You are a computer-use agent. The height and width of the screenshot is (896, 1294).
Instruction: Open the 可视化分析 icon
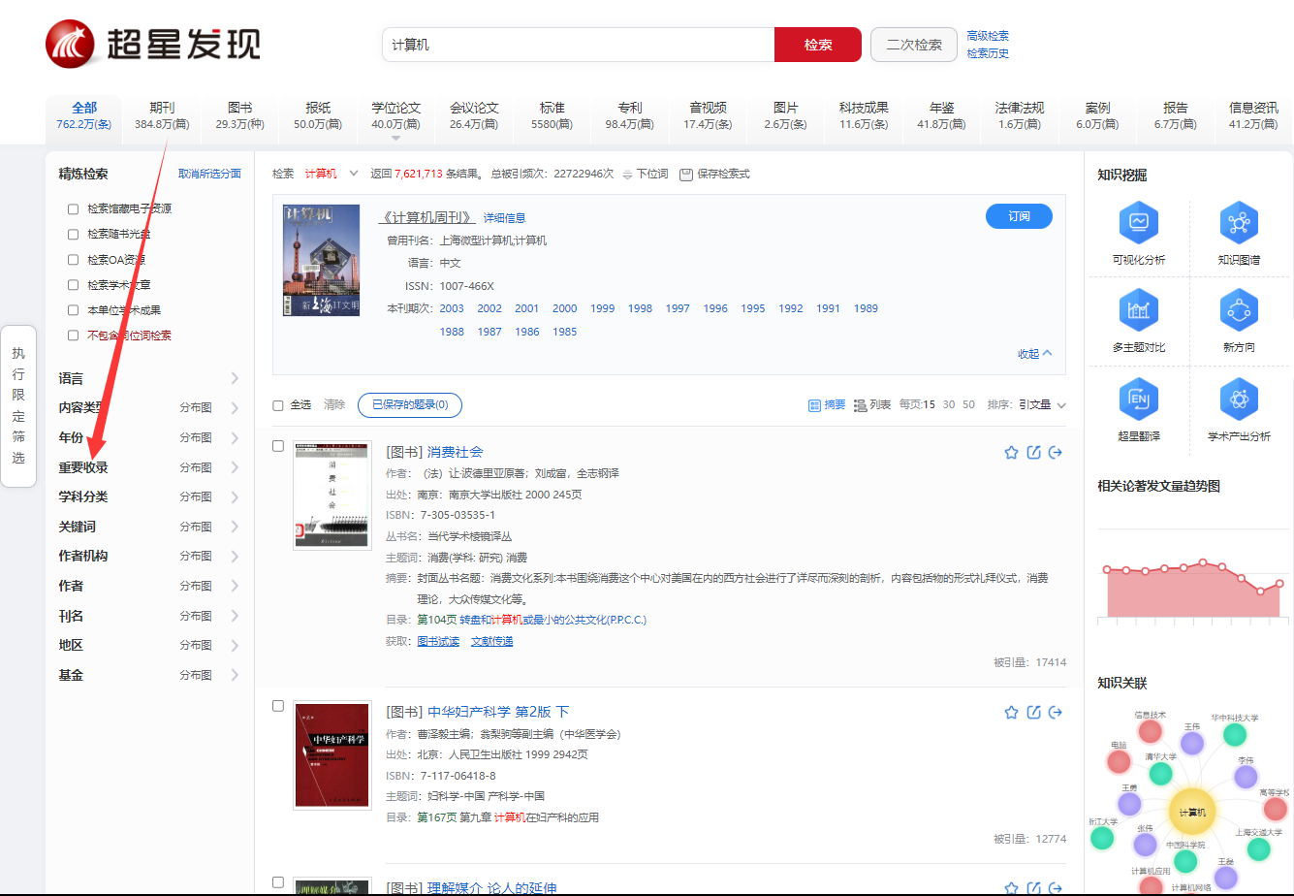pyautogui.click(x=1139, y=223)
